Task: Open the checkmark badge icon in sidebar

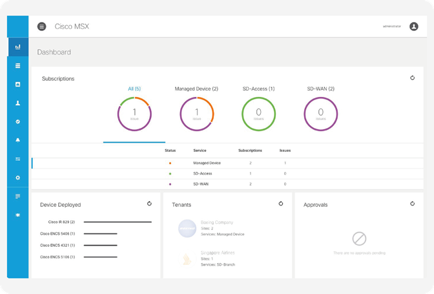Action: click(17, 121)
